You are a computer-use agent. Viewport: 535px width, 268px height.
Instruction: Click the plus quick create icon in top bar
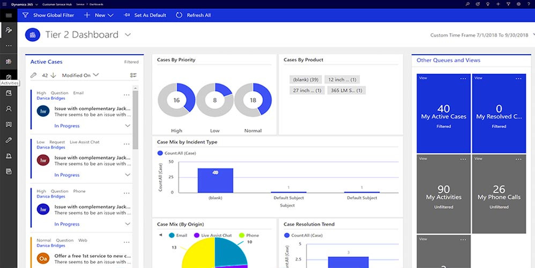click(x=498, y=4)
